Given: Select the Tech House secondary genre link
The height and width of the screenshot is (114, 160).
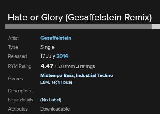Looking at the screenshot, I should pos(62,82).
